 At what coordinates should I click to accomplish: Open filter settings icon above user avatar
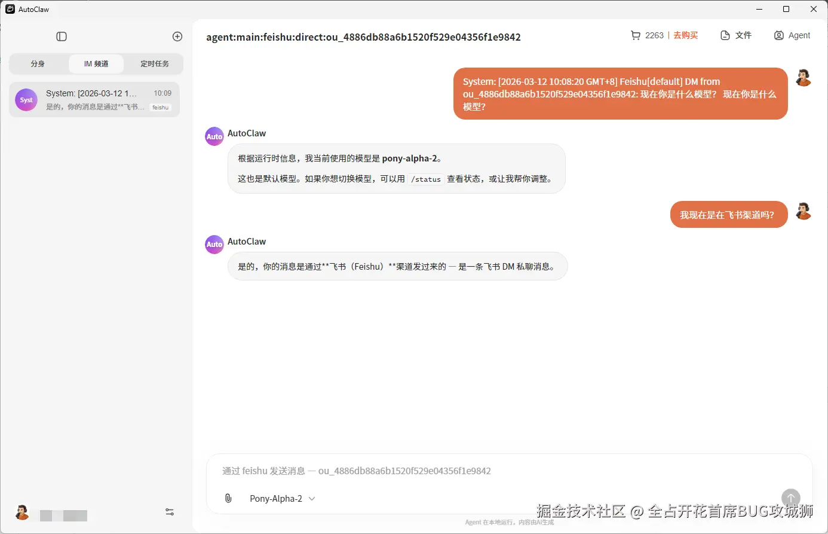169,511
